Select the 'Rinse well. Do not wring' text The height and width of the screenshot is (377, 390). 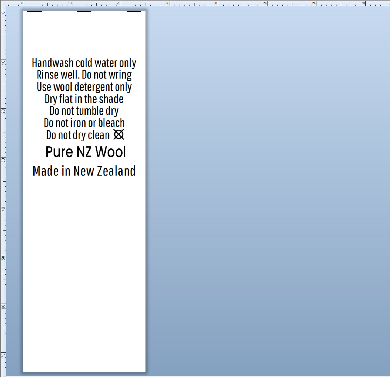pyautogui.click(x=84, y=75)
